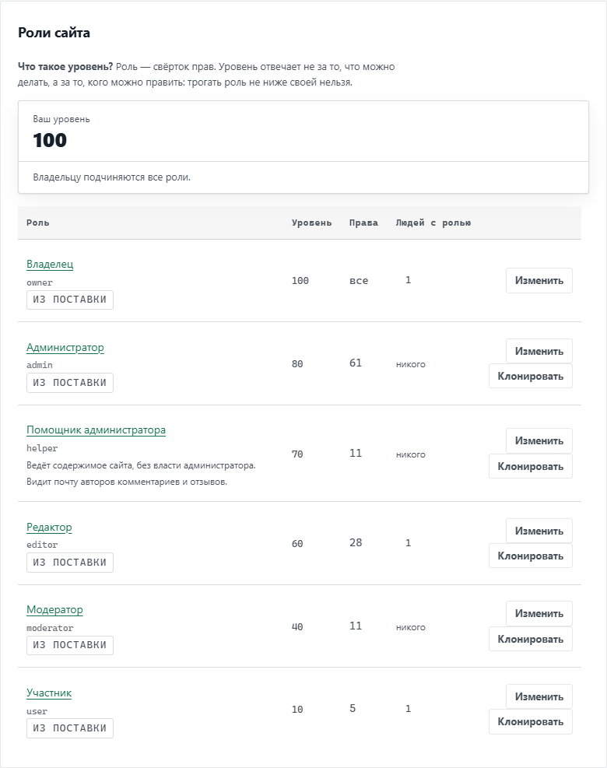This screenshot has width=607, height=768.
Task: Click rights count 28 for Редактор
Action: pyautogui.click(x=356, y=542)
